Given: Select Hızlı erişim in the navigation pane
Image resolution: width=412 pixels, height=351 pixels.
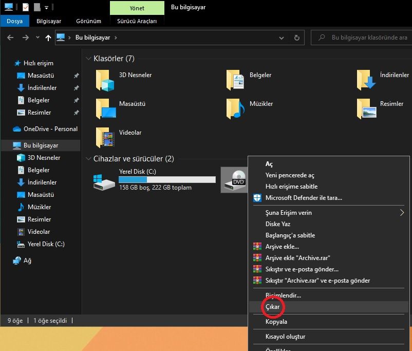Looking at the screenshot, I should [x=39, y=63].
